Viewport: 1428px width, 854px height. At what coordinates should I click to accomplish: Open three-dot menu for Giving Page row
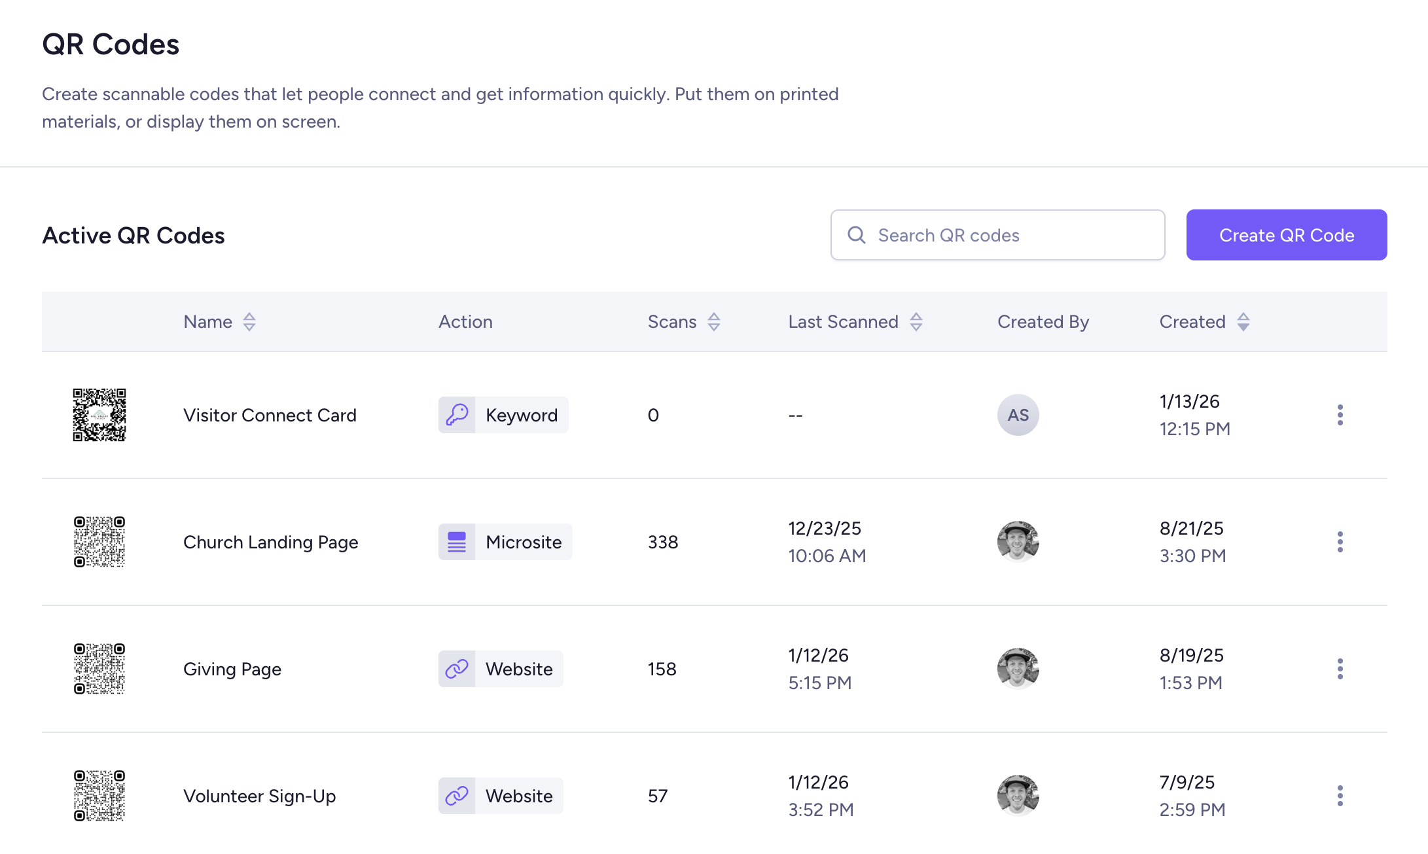click(x=1340, y=669)
